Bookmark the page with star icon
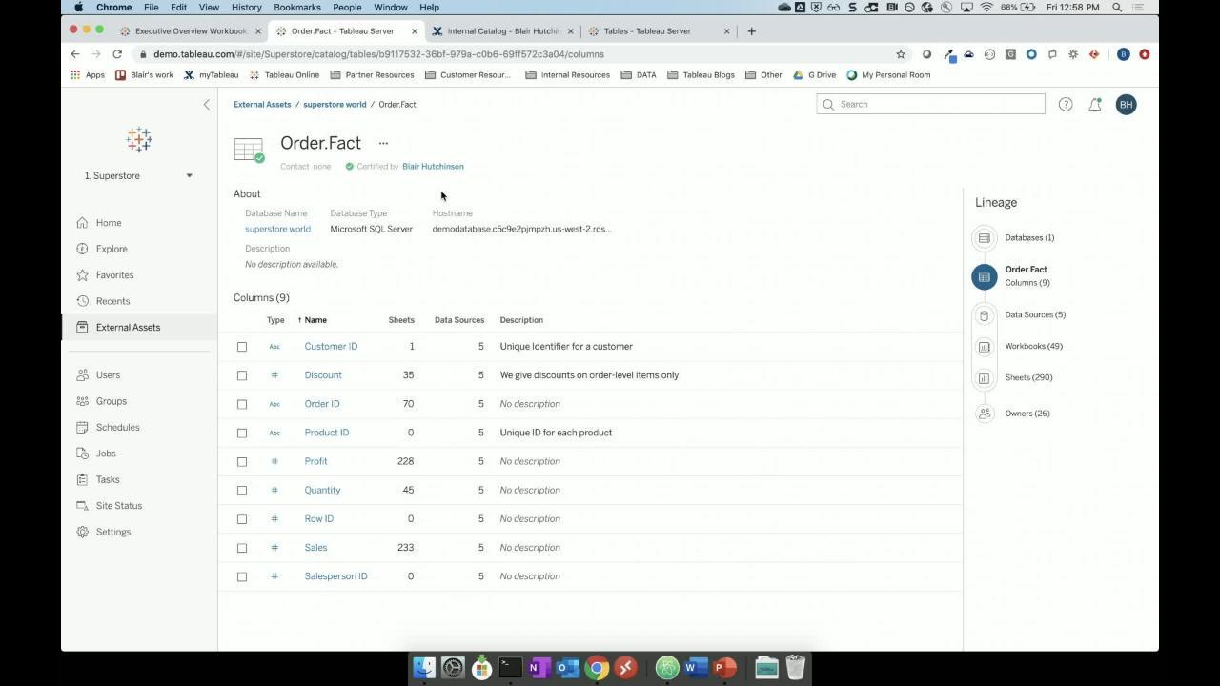This screenshot has width=1220, height=686. (x=900, y=54)
